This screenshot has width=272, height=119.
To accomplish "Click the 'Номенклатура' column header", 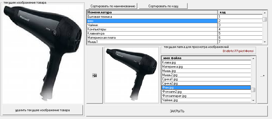I will point(152,12).
